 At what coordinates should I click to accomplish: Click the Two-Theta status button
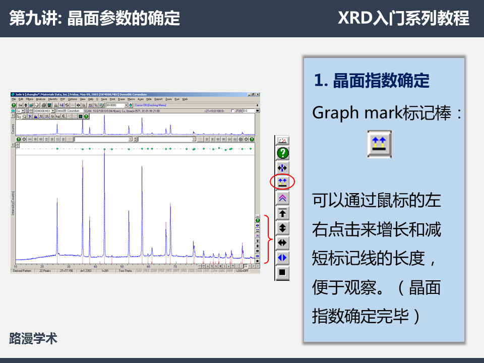pyautogui.click(x=125, y=271)
